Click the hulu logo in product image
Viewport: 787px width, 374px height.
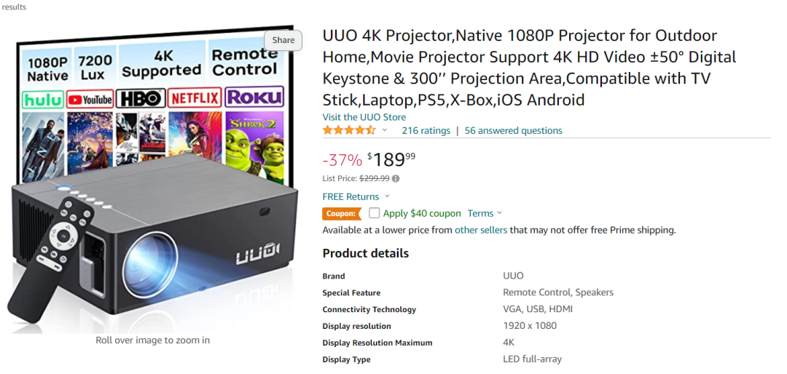[x=43, y=99]
